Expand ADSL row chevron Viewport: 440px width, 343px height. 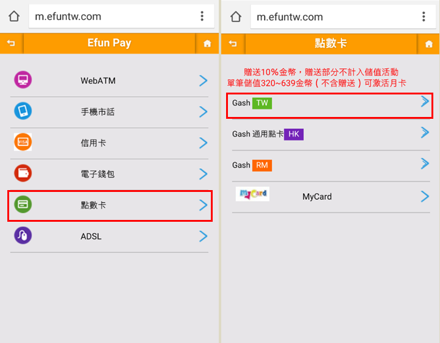point(203,236)
